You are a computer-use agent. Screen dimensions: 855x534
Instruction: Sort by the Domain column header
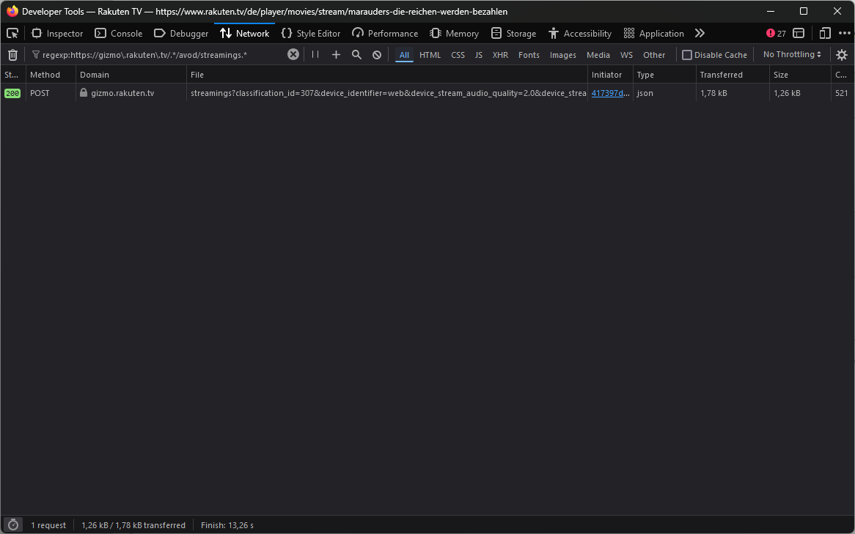click(131, 75)
